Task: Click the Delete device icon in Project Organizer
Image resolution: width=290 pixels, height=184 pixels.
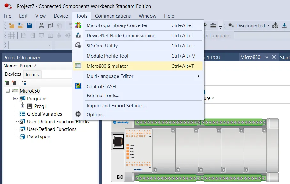Action: (14, 82)
